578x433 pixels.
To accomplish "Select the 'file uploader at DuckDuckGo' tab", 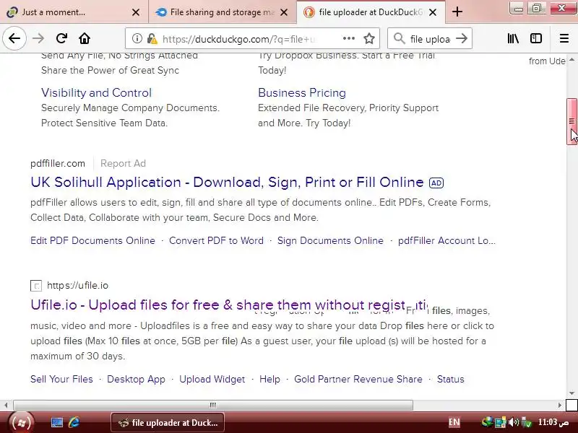I will click(x=370, y=12).
